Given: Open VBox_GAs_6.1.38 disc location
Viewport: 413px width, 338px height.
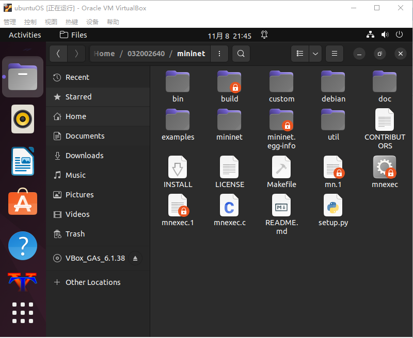Looking at the screenshot, I should [x=88, y=258].
